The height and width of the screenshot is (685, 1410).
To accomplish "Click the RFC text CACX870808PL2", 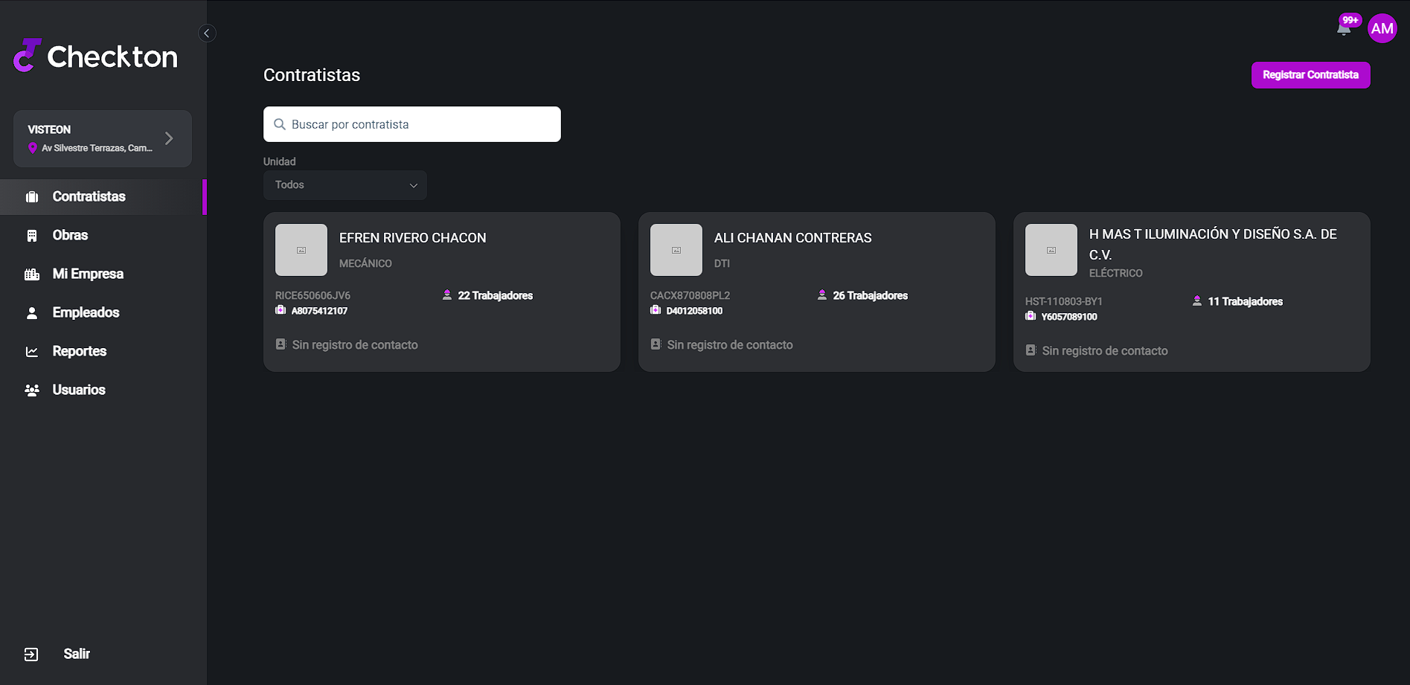I will click(690, 295).
